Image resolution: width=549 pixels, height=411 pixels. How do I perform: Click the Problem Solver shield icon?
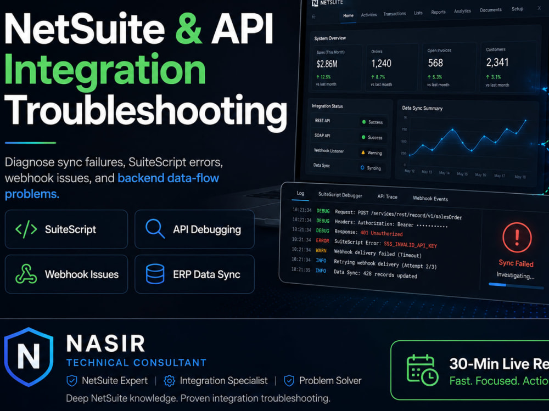289,380
